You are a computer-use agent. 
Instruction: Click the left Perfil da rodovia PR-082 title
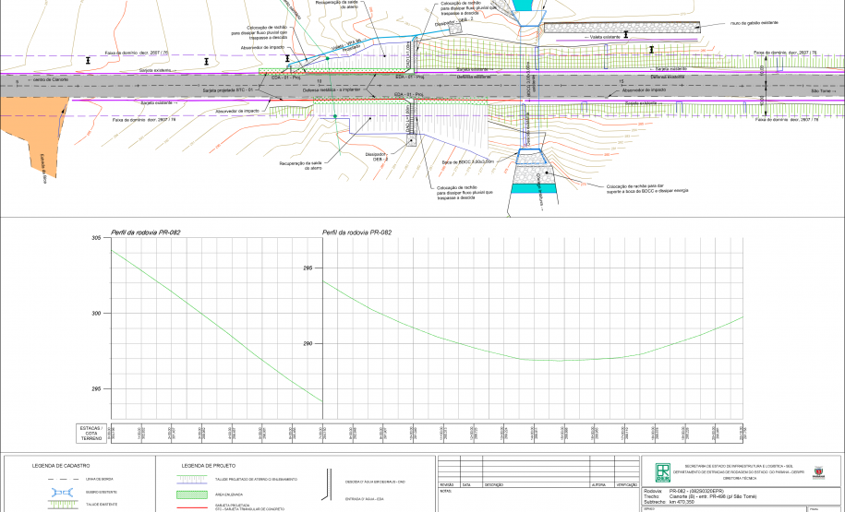pos(146,232)
